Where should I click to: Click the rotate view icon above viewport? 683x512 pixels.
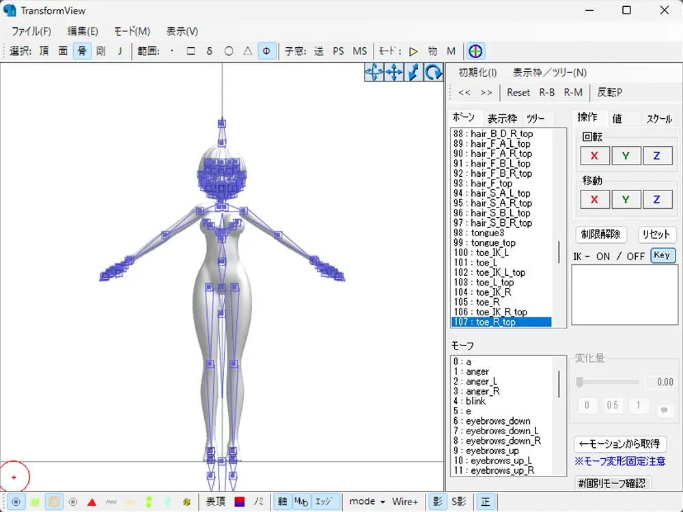click(x=434, y=72)
